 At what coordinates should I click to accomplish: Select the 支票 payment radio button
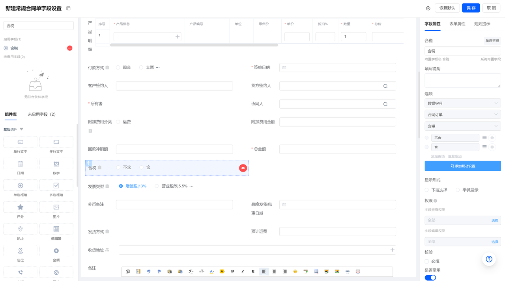[x=141, y=68]
